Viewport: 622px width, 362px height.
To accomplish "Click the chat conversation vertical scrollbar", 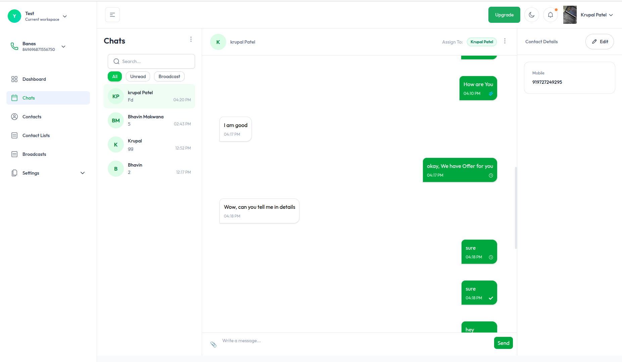I will point(516,208).
